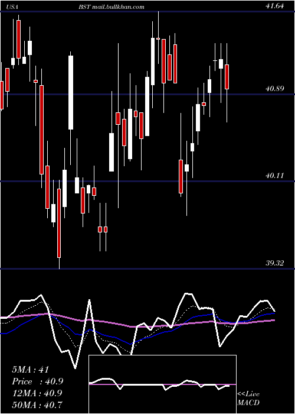Click the <<Live MACD label
The image size is (295, 414).
click(248, 399)
